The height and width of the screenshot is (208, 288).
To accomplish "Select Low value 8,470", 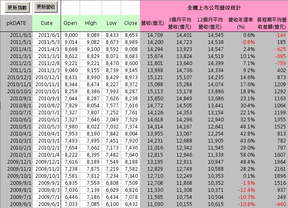I will [112, 63].
